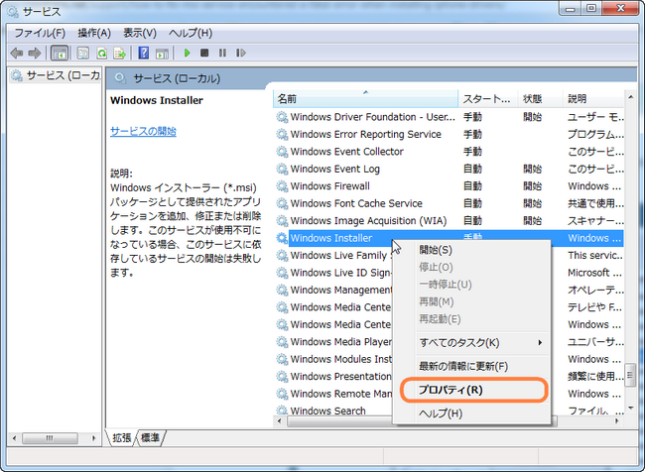Image resolution: width=645 pixels, height=472 pixels.
Task: Click the Properties toolbar icon
Action: 82,53
